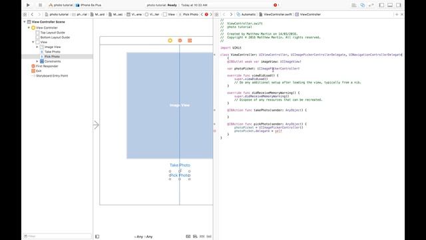Go back in storyboard editor history
The image size is (426, 240).
[32, 15]
